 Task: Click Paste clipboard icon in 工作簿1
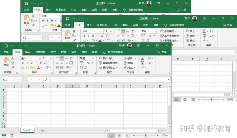click(x=6, y=60)
